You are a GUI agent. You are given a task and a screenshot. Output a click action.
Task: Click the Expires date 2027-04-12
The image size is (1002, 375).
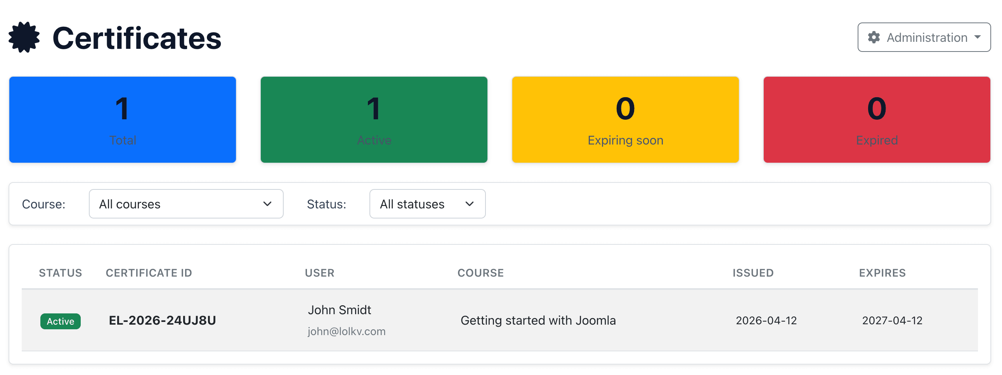[x=892, y=320]
